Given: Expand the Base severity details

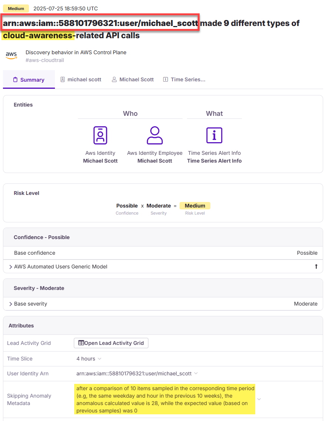Looking at the screenshot, I should point(10,304).
